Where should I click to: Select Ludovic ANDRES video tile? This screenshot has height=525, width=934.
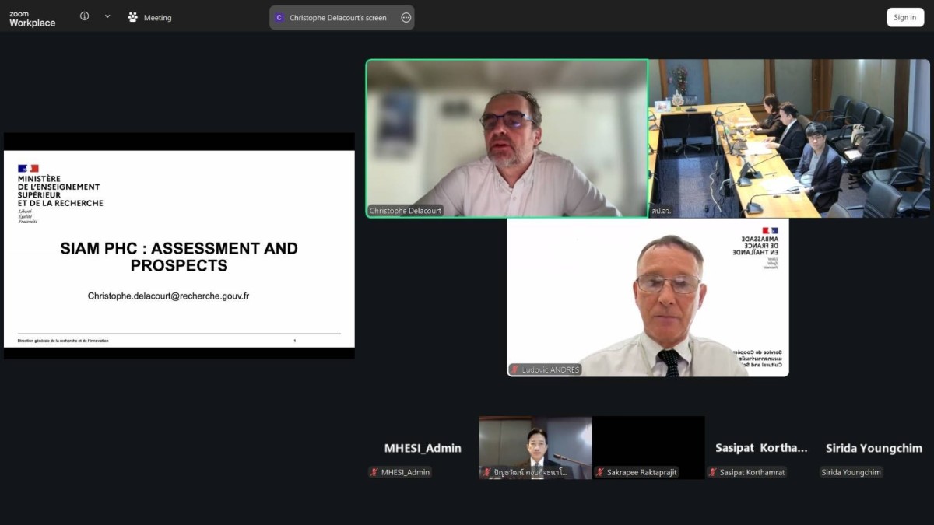point(648,298)
